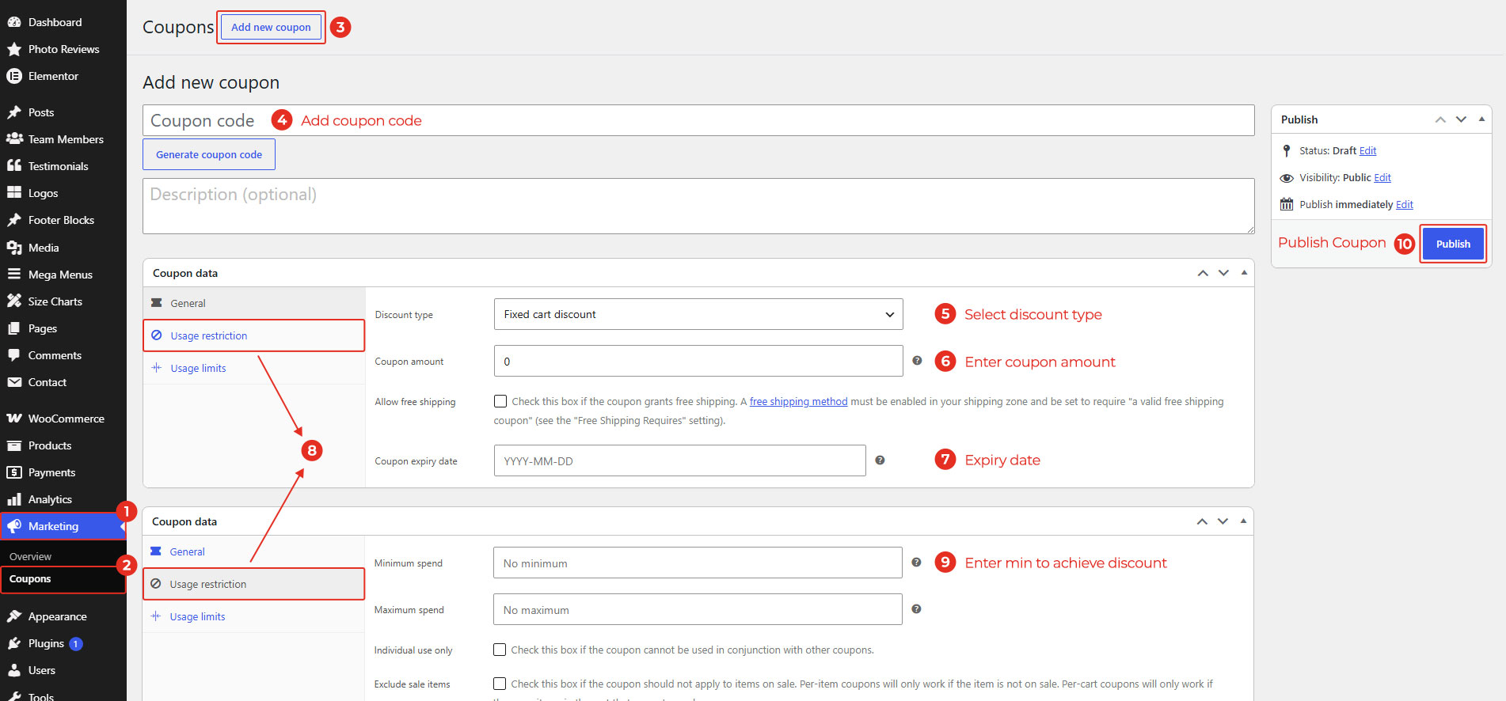Viewport: 1506px width, 701px height.
Task: Click the Team Members group icon
Action: coord(14,139)
